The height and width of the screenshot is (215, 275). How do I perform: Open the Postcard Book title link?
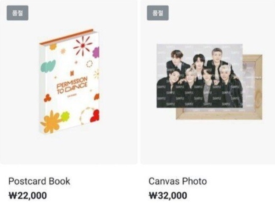[39, 181]
